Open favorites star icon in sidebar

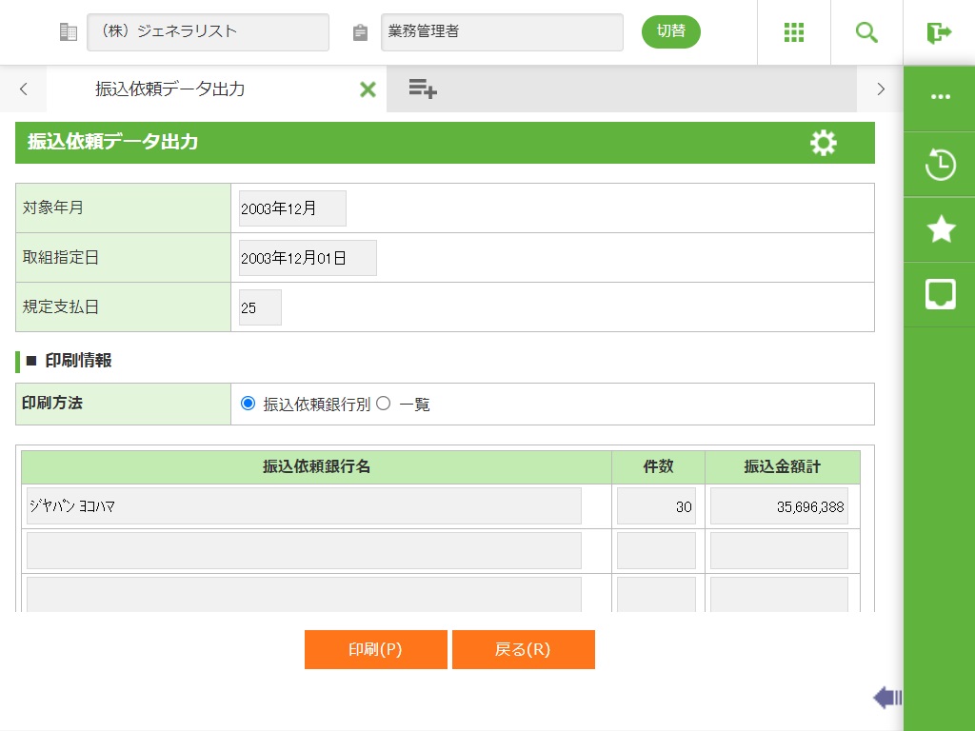click(x=940, y=229)
